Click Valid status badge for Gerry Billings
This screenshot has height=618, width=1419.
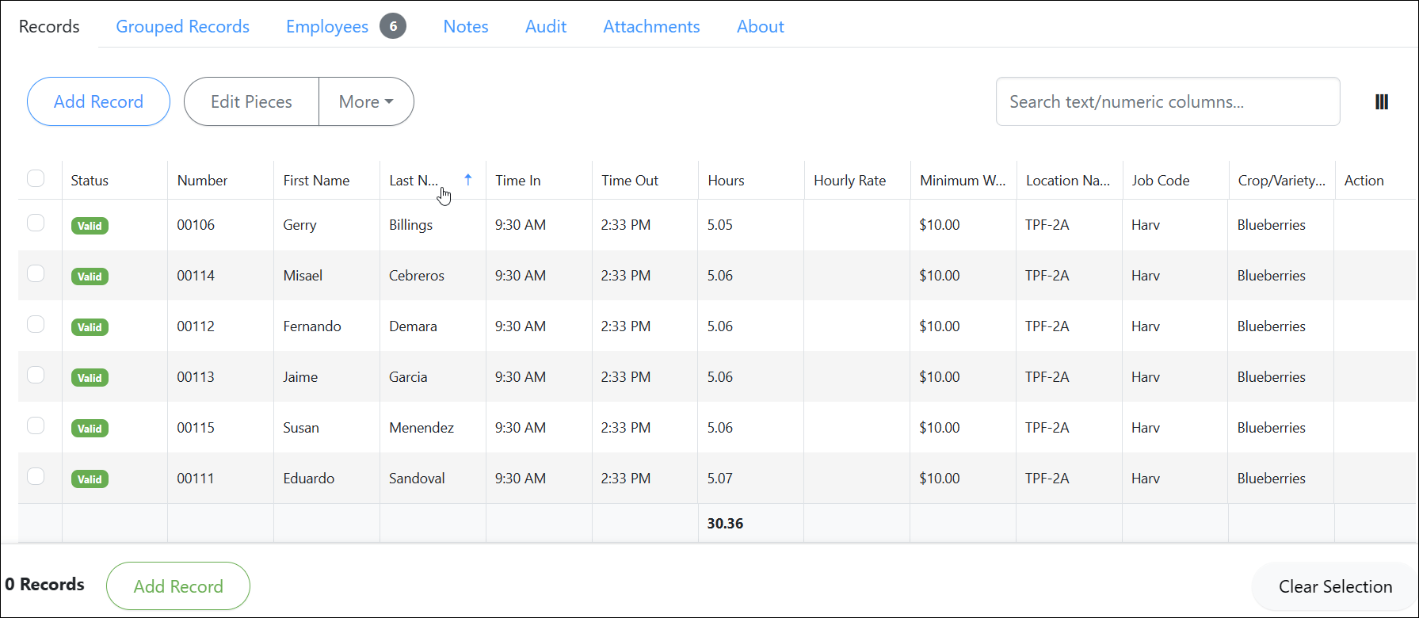[x=90, y=226]
